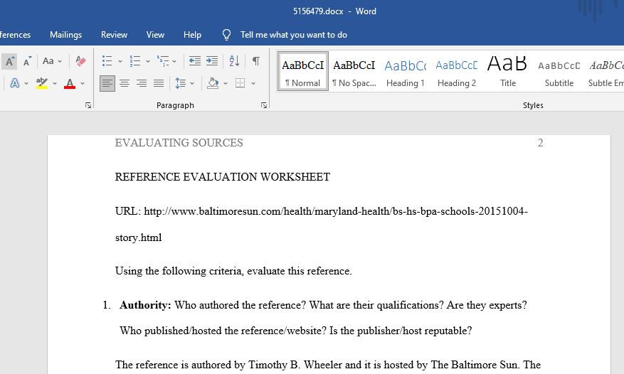
Task: Open the Change Case (Aa) menu
Action: 52,61
